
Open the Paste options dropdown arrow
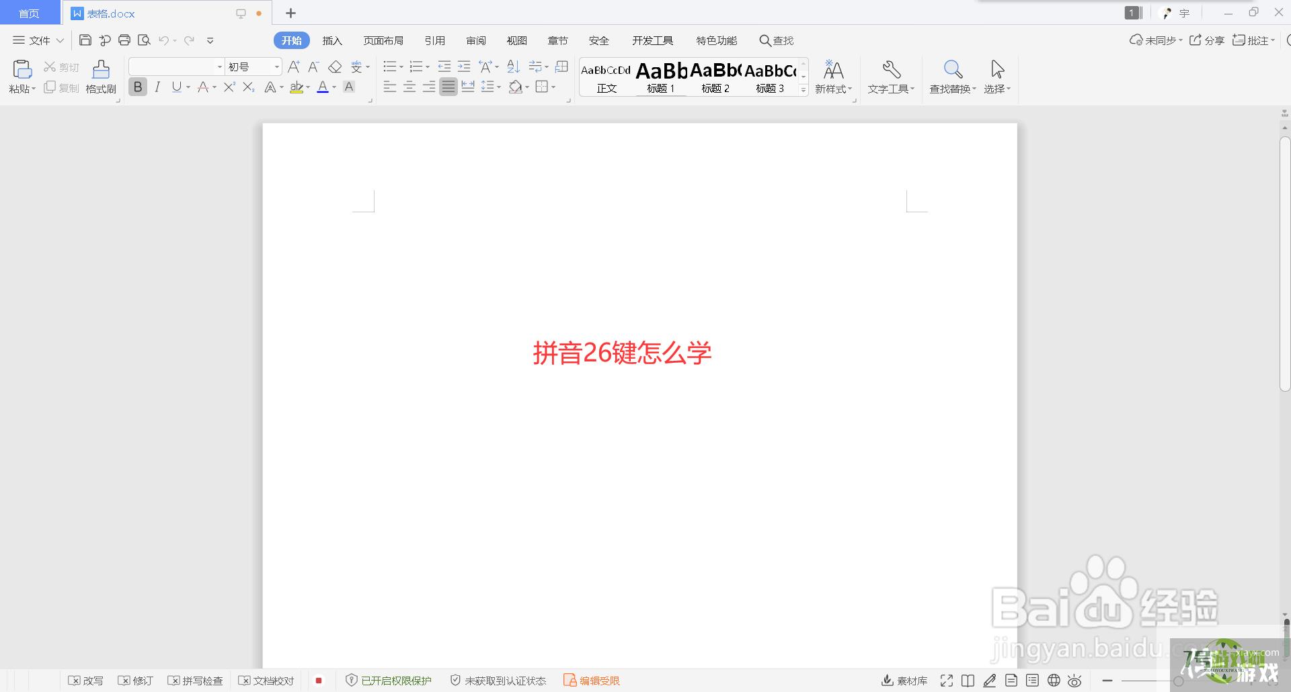[33, 89]
